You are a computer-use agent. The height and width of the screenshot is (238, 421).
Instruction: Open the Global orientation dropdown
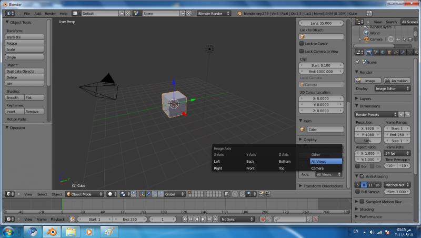tap(175, 194)
